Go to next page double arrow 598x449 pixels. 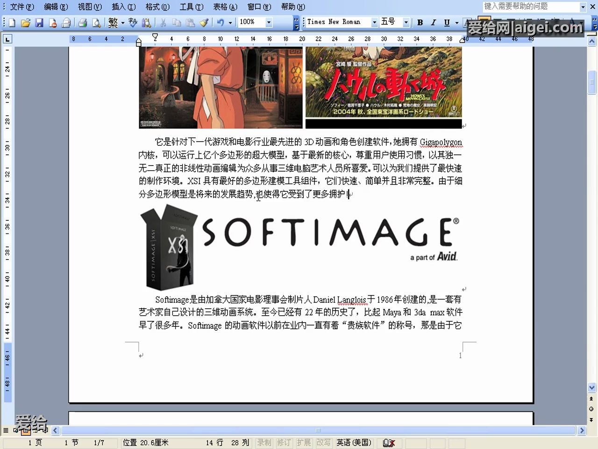(591, 420)
